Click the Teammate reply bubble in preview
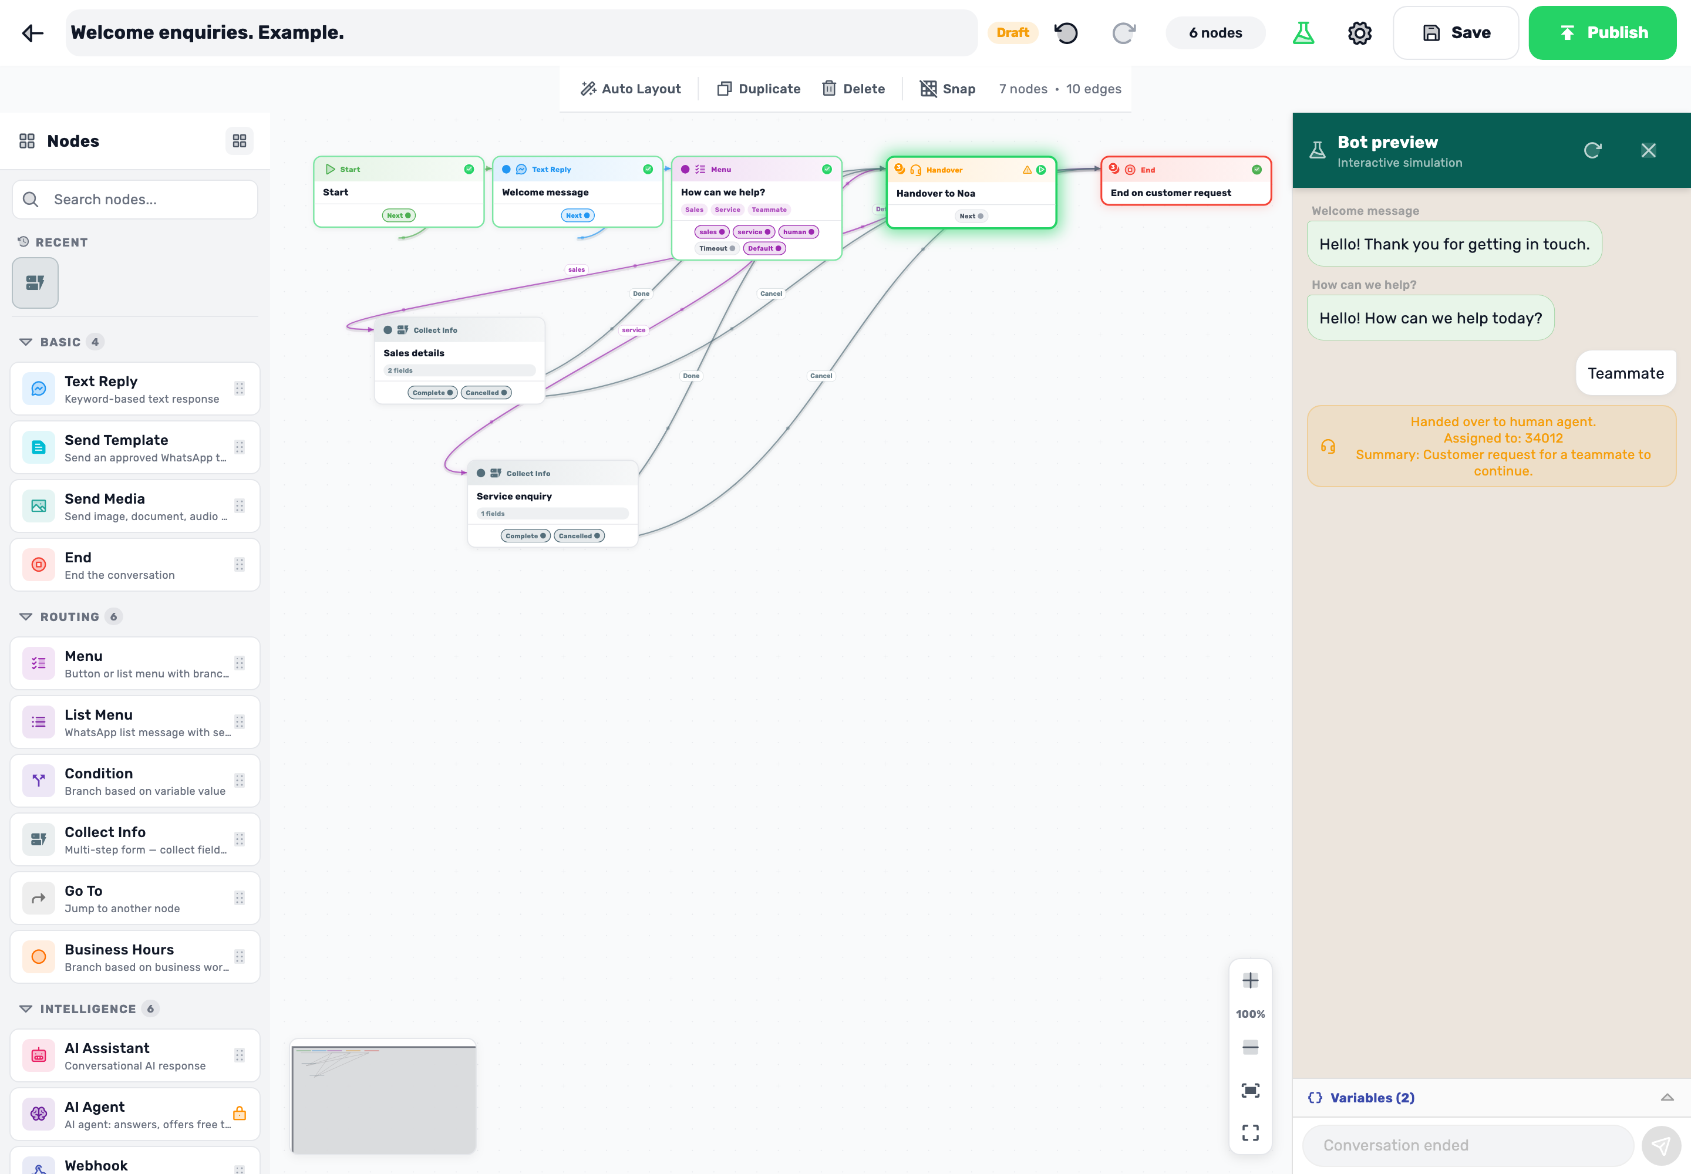This screenshot has width=1691, height=1174. 1625,373
